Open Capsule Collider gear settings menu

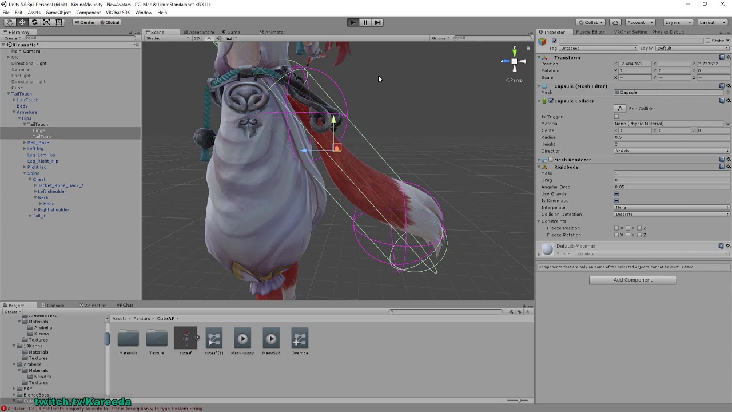click(x=728, y=101)
